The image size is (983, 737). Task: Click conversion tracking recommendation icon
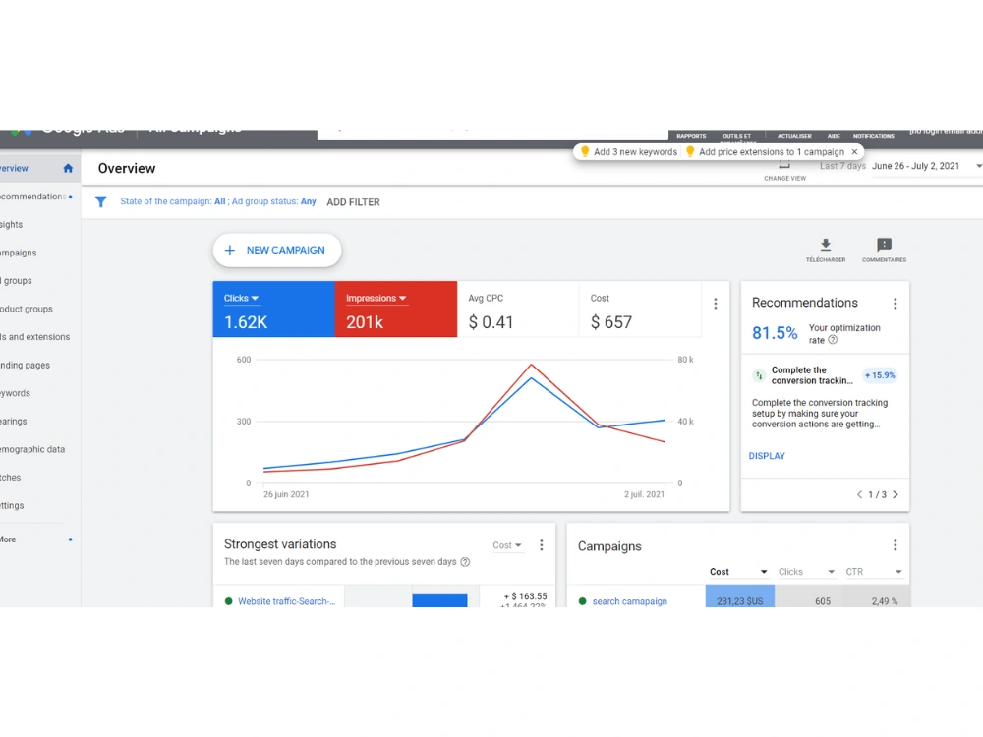(x=759, y=375)
